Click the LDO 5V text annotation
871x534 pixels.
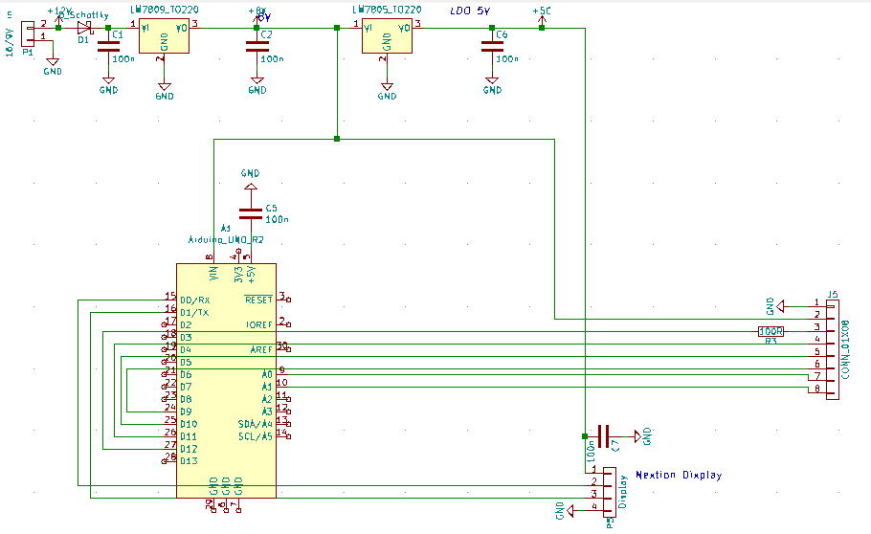(470, 11)
